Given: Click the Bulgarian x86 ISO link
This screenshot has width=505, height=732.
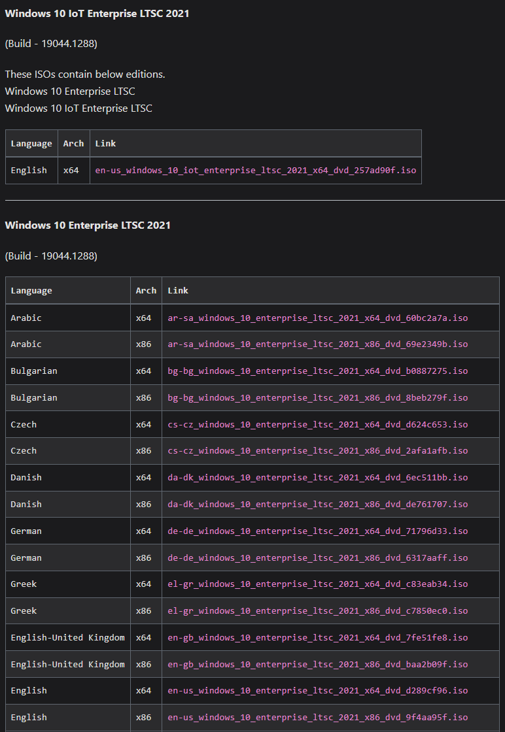Looking at the screenshot, I should click(x=317, y=398).
